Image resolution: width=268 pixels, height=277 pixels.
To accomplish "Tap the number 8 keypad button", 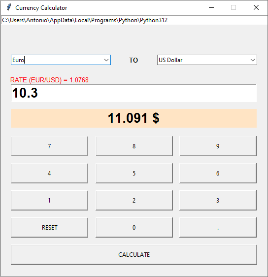I will coord(134,146).
